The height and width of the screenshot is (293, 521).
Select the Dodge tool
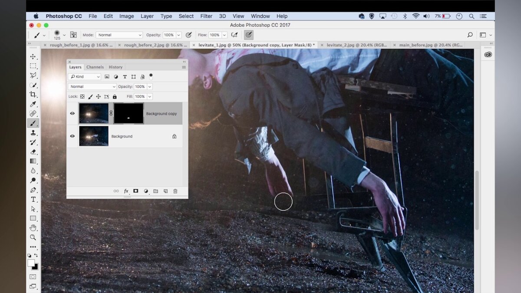[x=33, y=181]
